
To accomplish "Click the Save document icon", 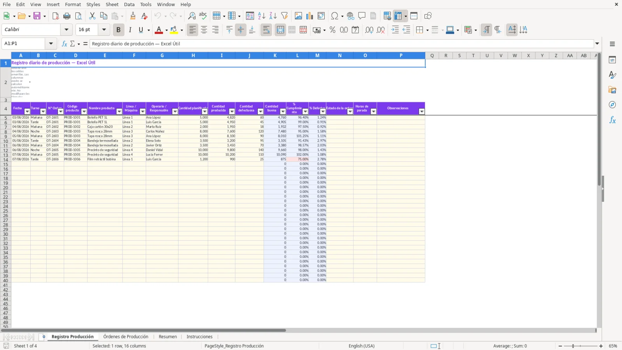I will point(37,16).
